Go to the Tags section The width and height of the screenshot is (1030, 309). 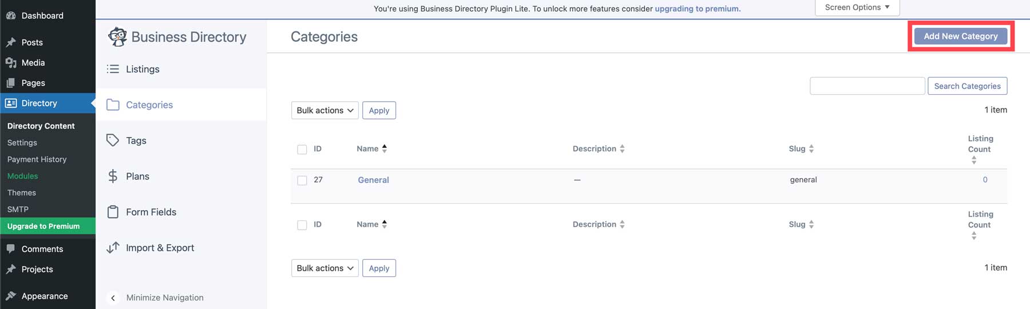click(x=136, y=141)
